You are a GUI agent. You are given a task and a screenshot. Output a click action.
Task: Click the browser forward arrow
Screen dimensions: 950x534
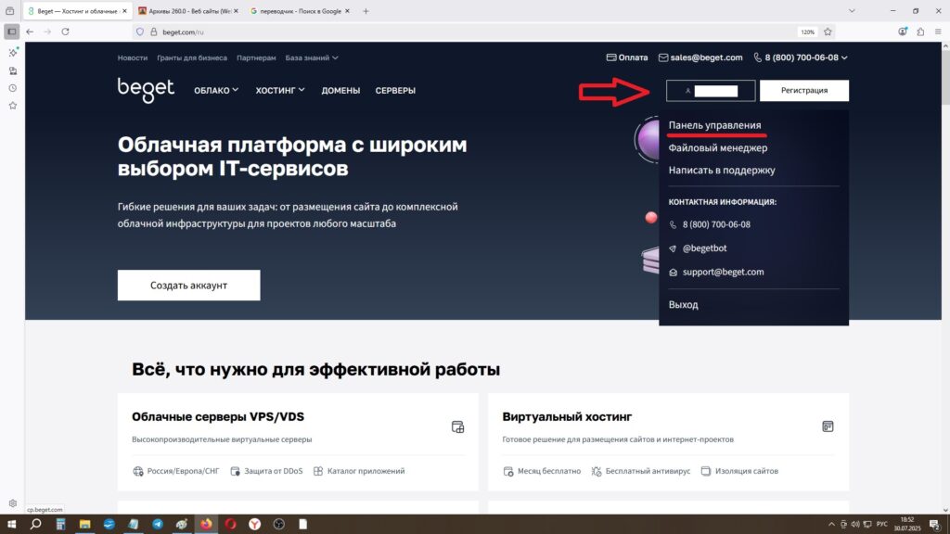pos(47,32)
